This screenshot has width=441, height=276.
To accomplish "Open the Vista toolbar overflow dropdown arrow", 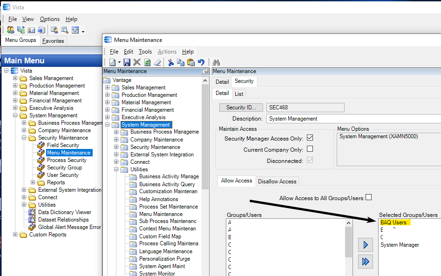I will pos(83,32).
